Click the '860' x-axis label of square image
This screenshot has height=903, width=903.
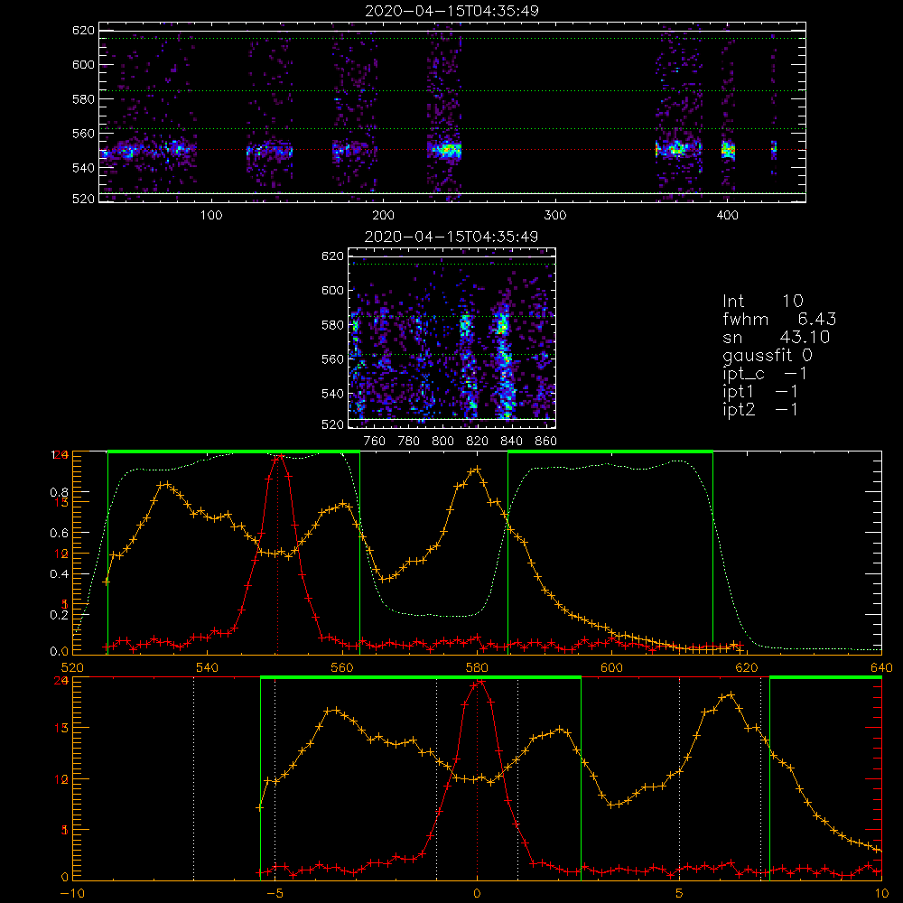coord(546,442)
